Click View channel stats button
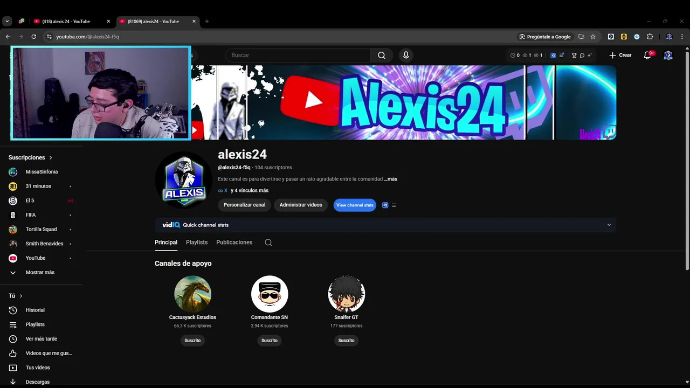Screen dimensions: 690x388 coord(355,205)
